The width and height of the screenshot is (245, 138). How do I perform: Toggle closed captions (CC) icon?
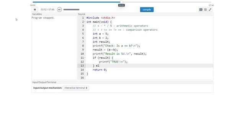(201, 10)
